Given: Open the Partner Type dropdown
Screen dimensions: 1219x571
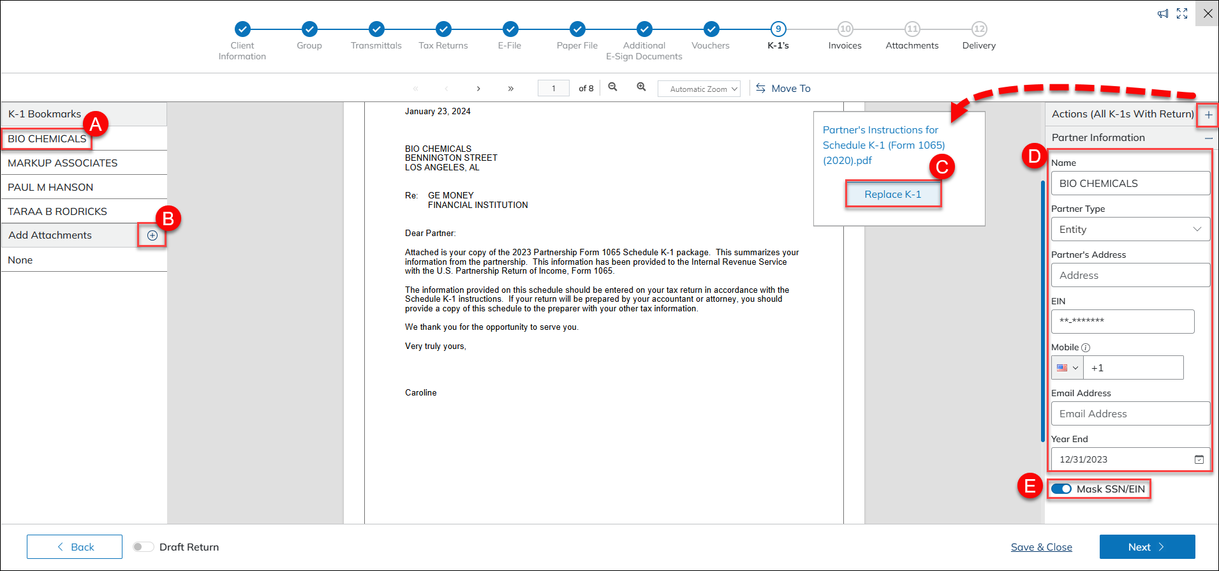Looking at the screenshot, I should click(1130, 230).
